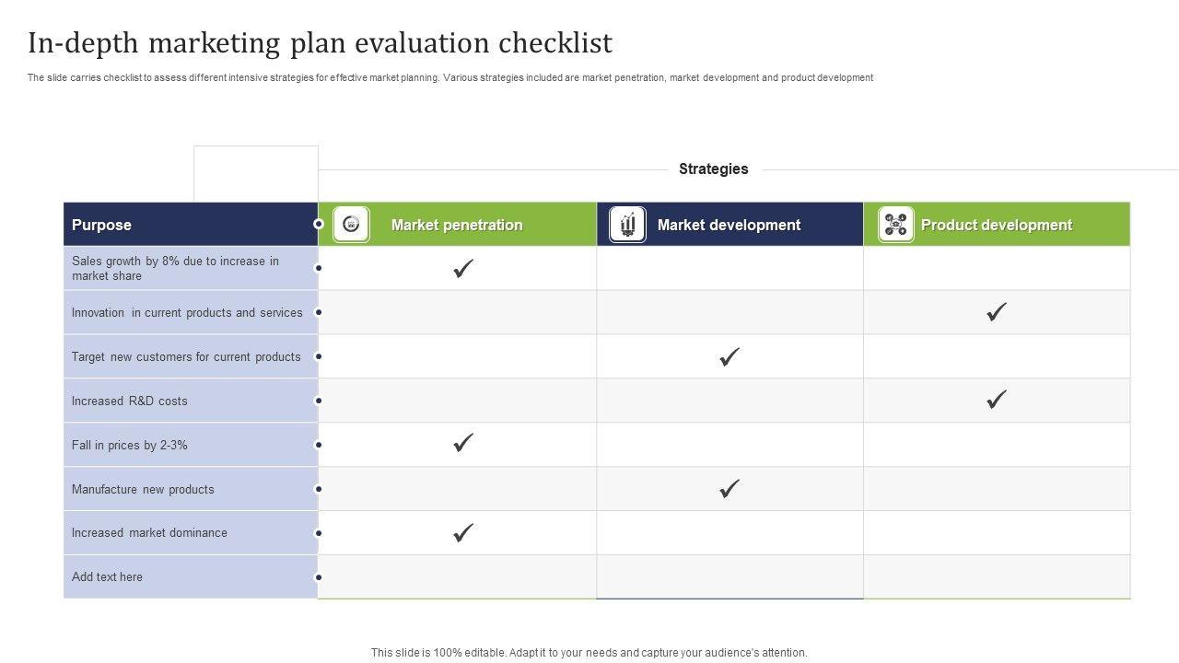
Task: Click the Strategies heading label
Action: click(714, 169)
